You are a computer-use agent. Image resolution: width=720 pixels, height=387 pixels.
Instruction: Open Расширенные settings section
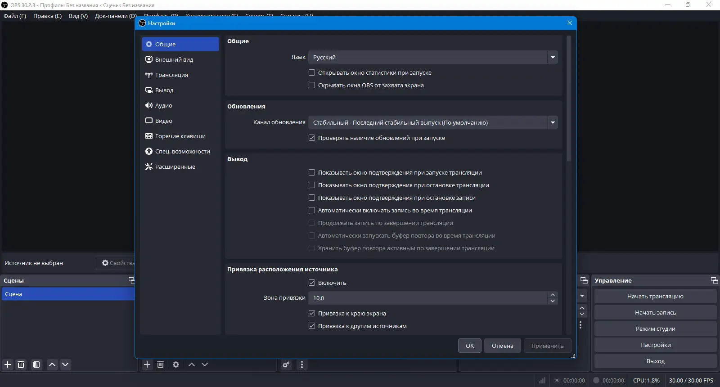[x=180, y=166]
